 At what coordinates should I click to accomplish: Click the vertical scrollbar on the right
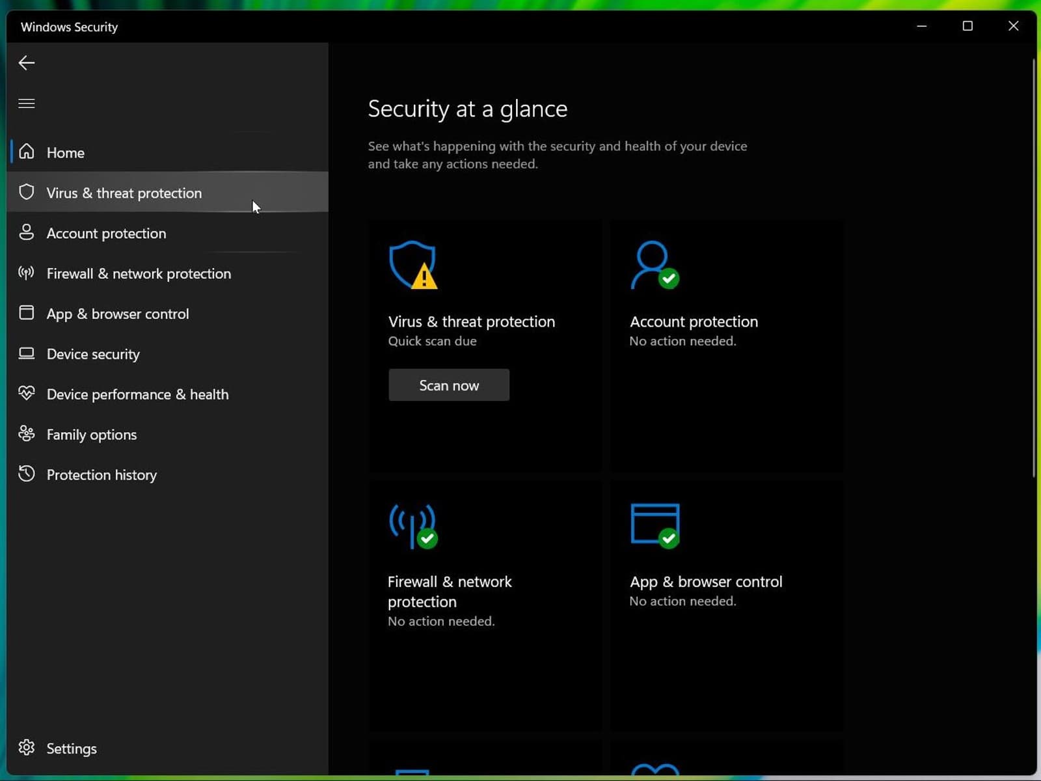pos(1033,267)
